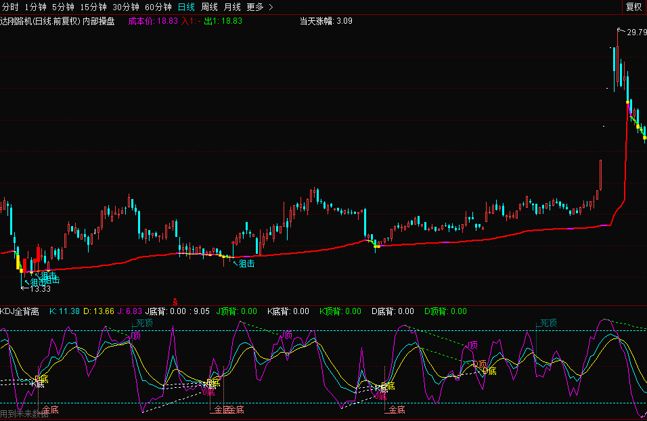Click the leftmost 金底 signal label
The width and height of the screenshot is (647, 421).
click(50, 410)
